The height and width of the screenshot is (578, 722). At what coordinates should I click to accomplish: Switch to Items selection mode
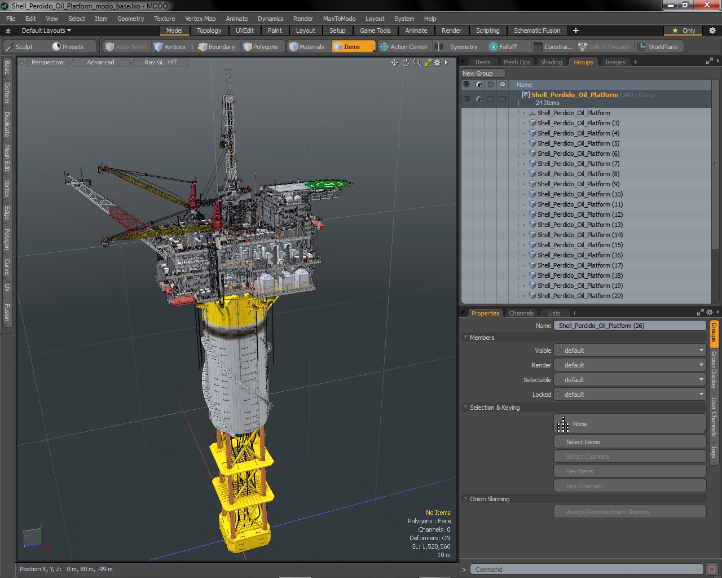(353, 47)
